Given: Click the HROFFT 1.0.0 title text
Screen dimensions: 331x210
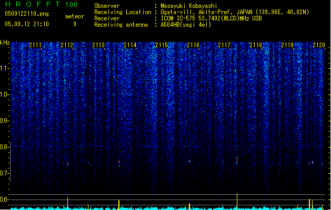Looking at the screenshot, I should click(41, 4).
